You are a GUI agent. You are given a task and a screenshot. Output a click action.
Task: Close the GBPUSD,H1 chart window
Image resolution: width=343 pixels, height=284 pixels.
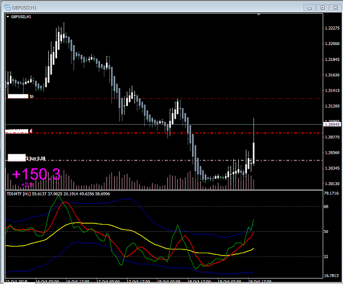pyautogui.click(x=335, y=8)
